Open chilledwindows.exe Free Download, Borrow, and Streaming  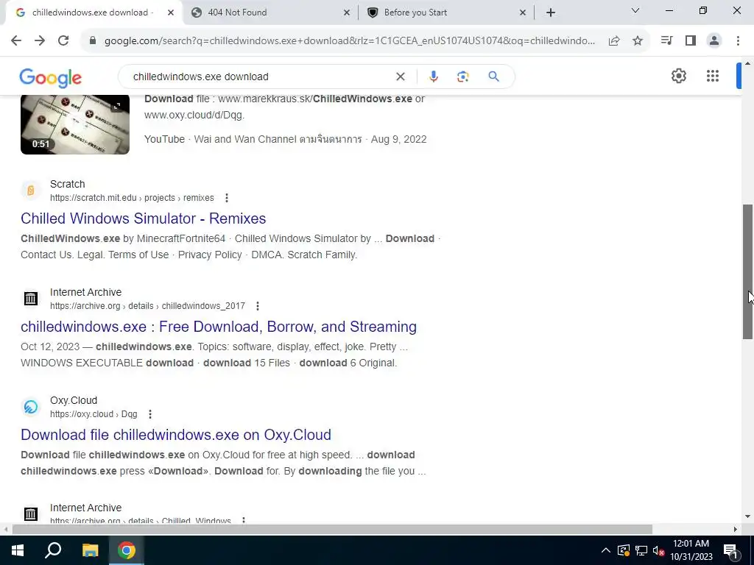pos(219,327)
